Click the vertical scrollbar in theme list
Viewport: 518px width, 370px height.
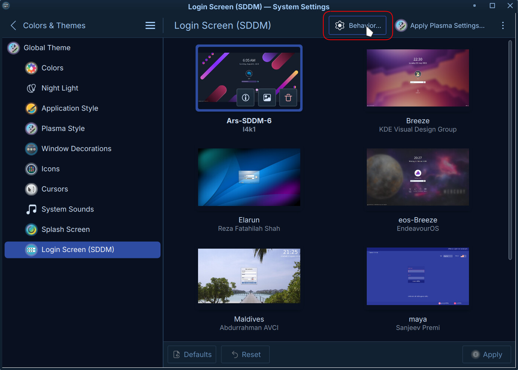pos(510,148)
